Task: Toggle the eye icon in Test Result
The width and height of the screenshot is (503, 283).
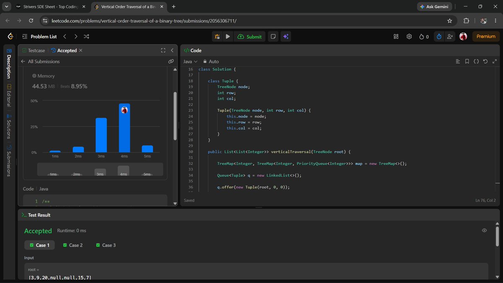Action: point(484,231)
